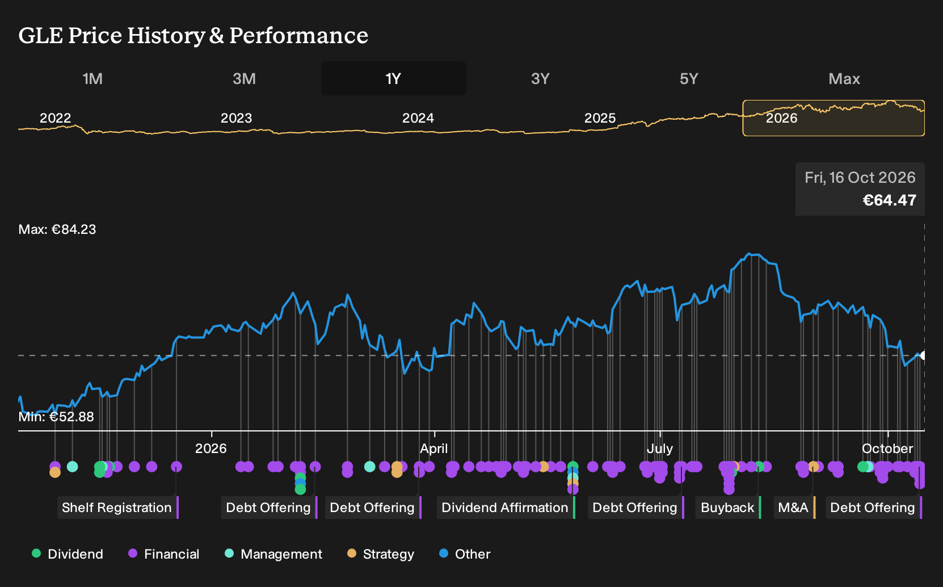Screen dimensions: 943x587
Task: Click the "April" axis label
Action: pos(434,448)
